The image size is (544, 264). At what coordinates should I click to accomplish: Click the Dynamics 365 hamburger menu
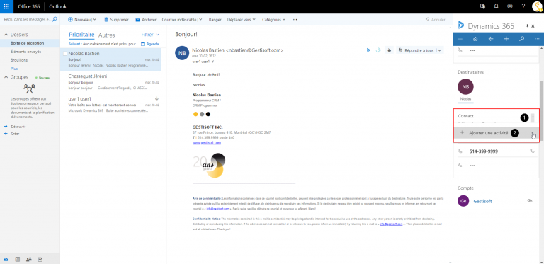click(x=460, y=39)
